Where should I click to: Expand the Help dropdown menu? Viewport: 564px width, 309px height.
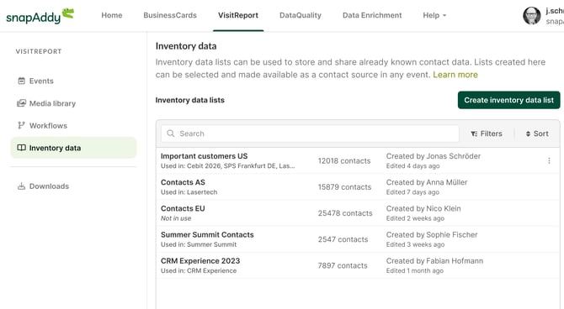434,15
